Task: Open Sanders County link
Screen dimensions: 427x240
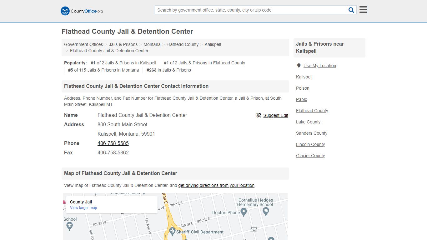Action: [x=312, y=133]
